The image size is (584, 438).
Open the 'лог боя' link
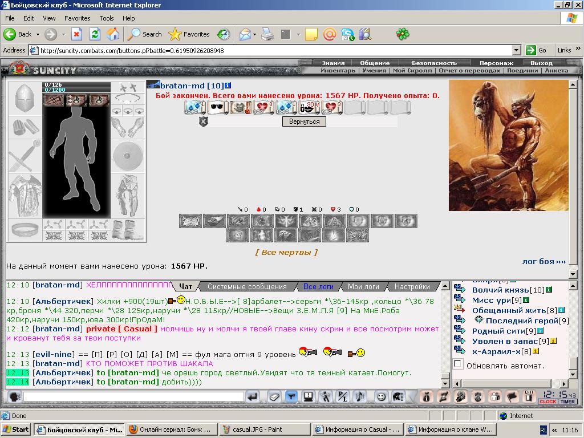(x=544, y=261)
